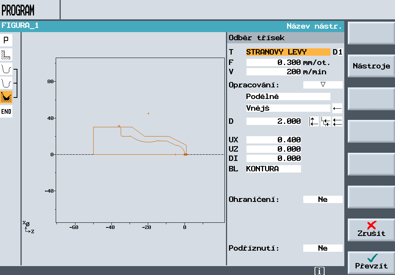Click the Podříznutí: label
Screen dimensions: 395x275
click(254, 248)
